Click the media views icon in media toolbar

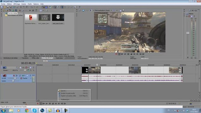41,10
